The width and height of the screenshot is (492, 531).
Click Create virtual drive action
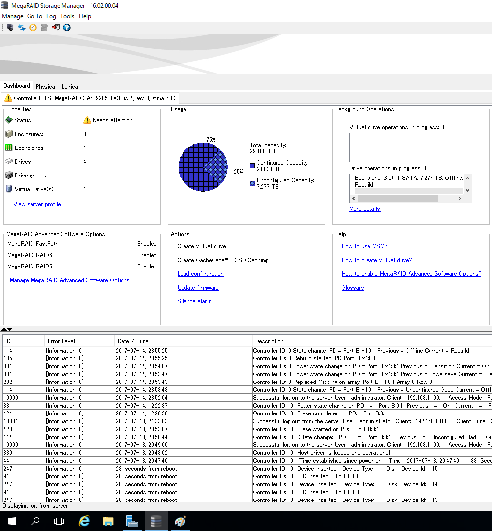pyautogui.click(x=202, y=246)
